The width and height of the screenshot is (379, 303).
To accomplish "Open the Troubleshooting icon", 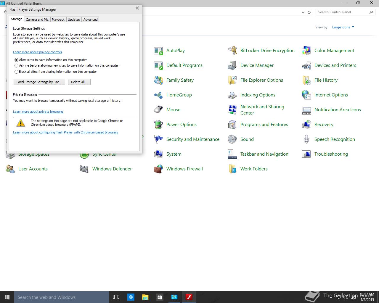I will pyautogui.click(x=306, y=154).
